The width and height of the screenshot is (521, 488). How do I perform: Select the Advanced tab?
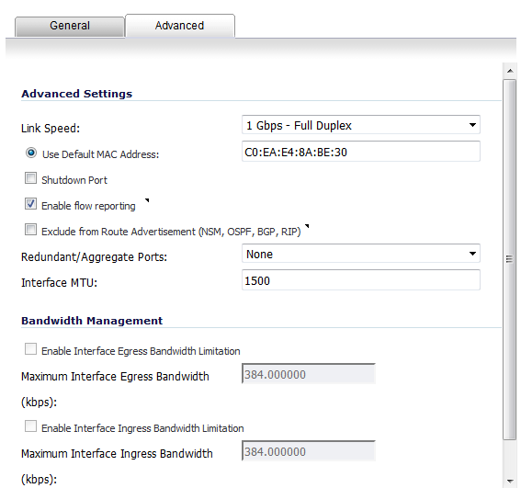[180, 26]
